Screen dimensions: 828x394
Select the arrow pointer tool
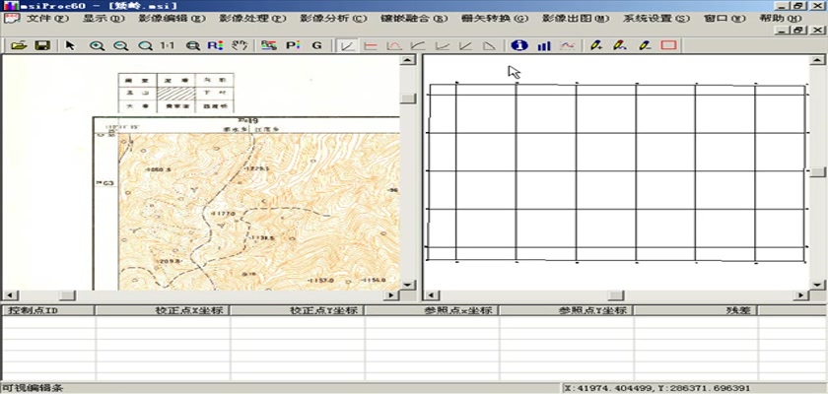[70, 45]
